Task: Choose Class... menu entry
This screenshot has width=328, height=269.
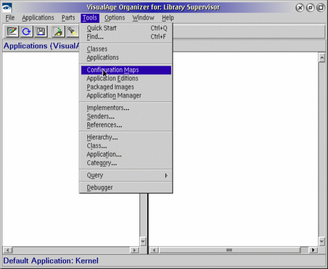Action: coord(126,146)
